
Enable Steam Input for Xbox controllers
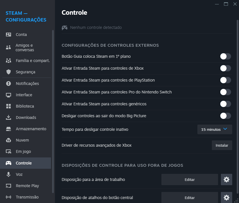(226, 68)
